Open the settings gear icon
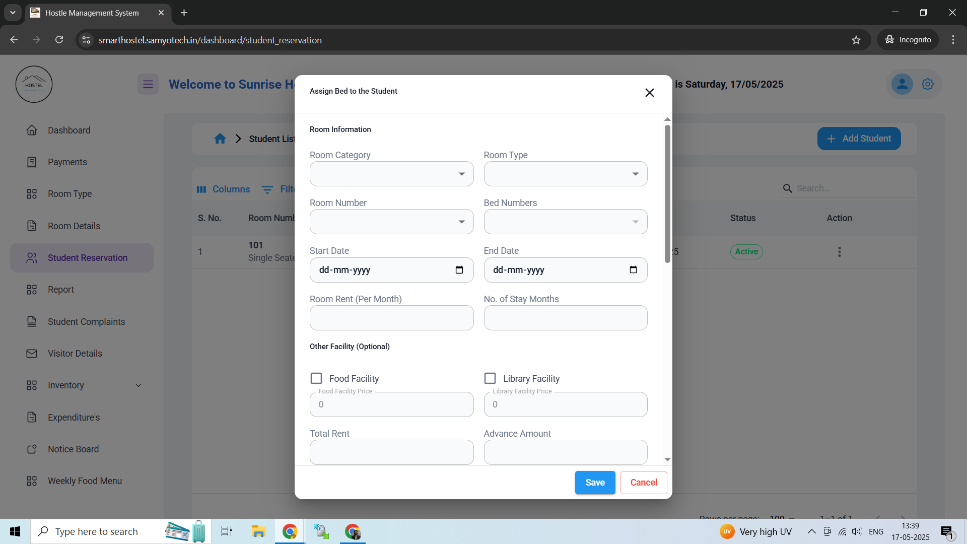967x544 pixels. [927, 84]
